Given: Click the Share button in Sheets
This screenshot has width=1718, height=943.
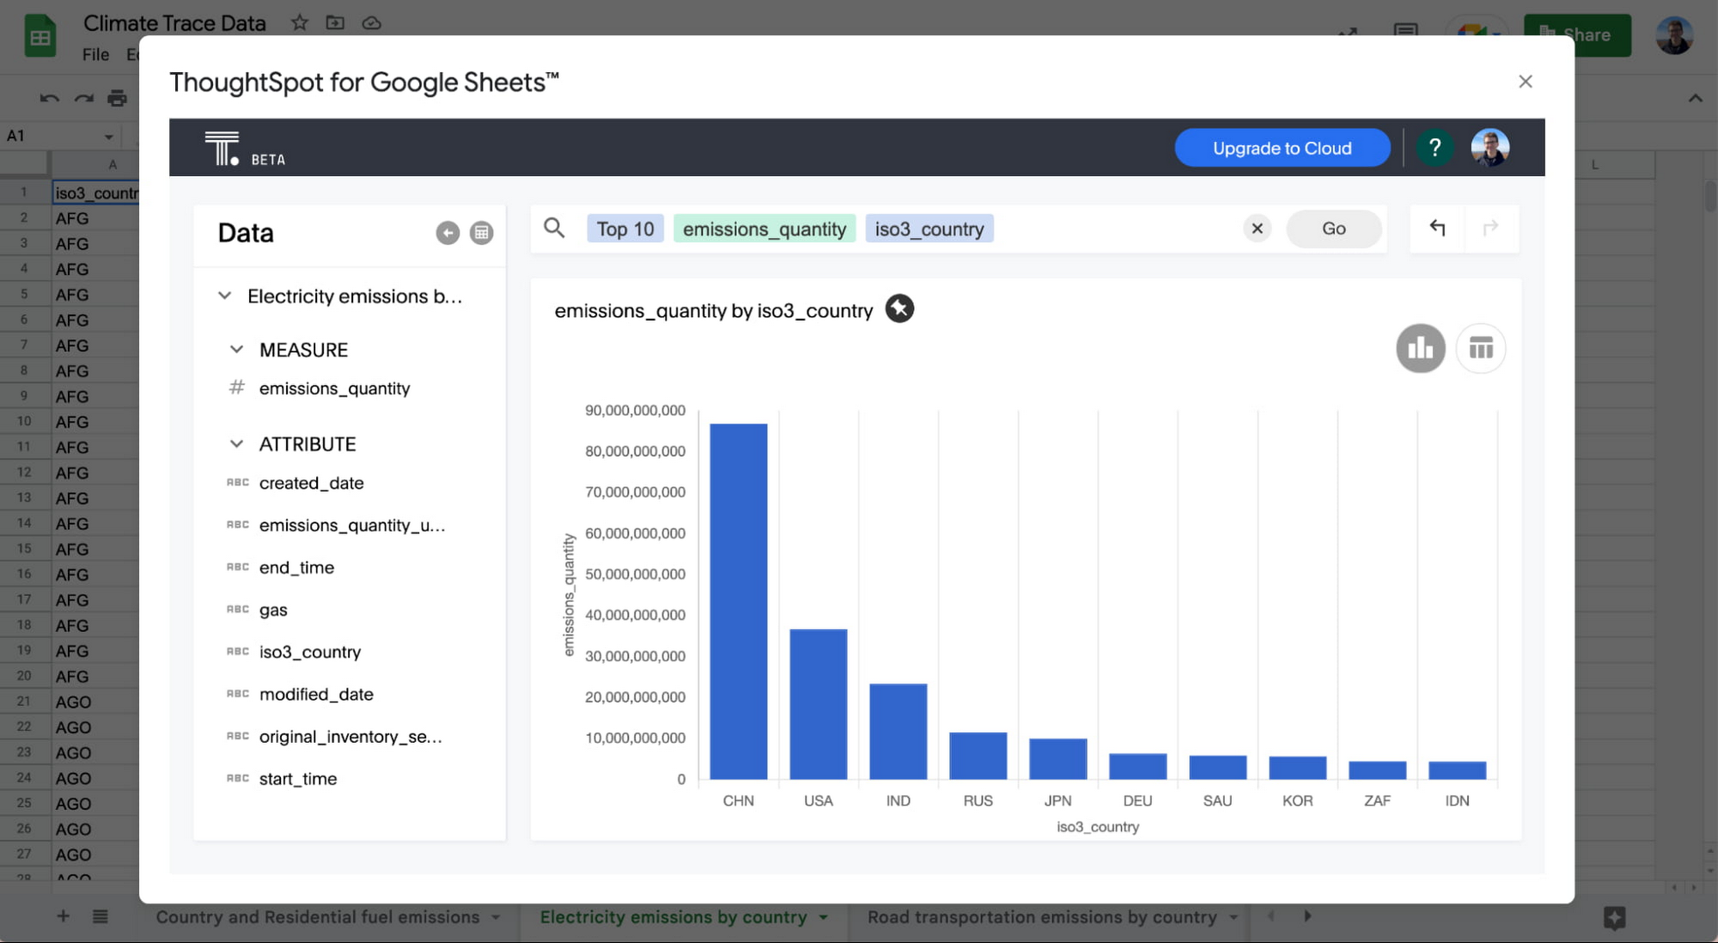Looking at the screenshot, I should (x=1577, y=35).
